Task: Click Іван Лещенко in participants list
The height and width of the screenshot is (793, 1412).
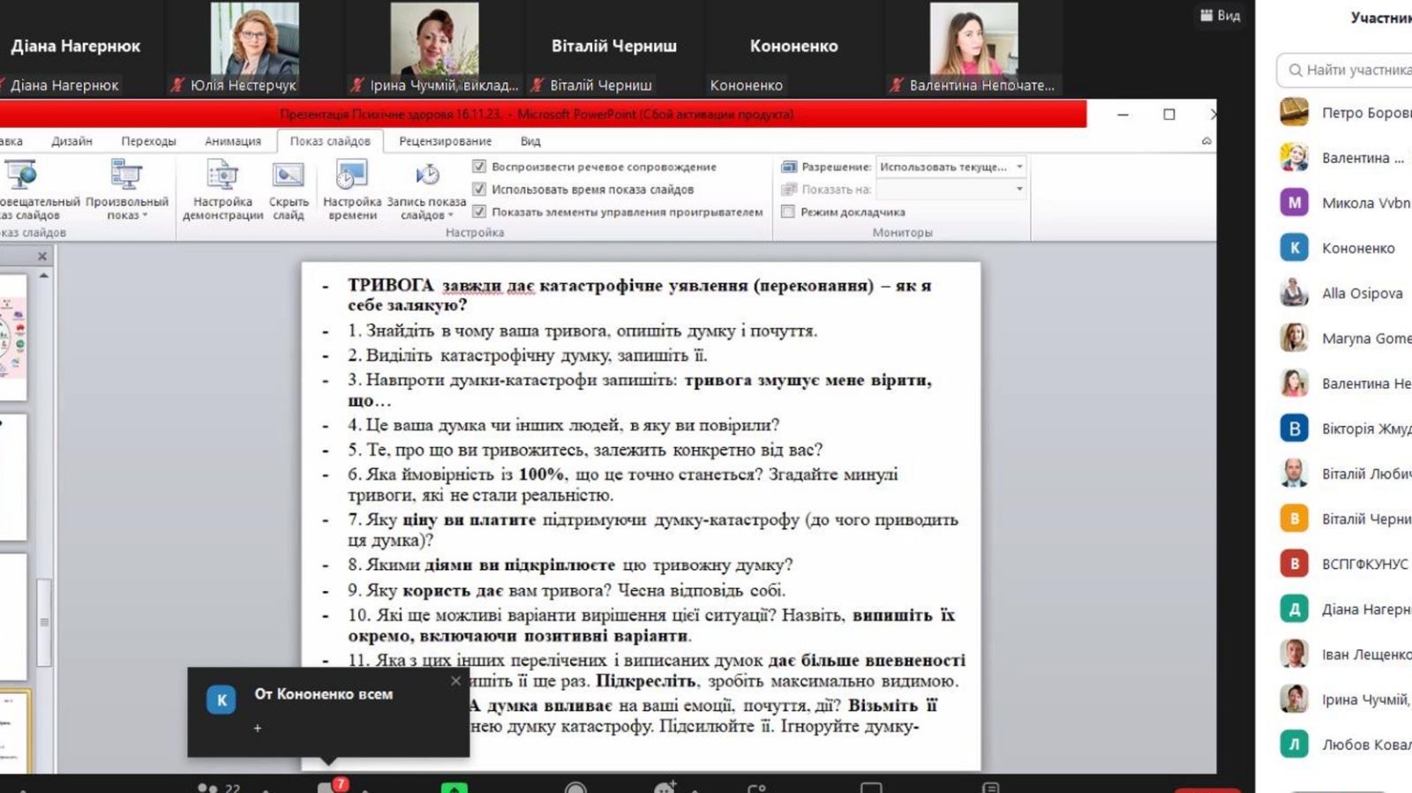Action: [x=1366, y=654]
